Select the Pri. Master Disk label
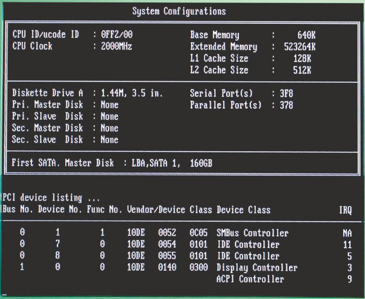The height and width of the screenshot is (299, 365). tap(47, 104)
